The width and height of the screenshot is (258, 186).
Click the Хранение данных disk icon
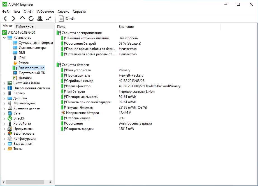[x=10, y=108]
